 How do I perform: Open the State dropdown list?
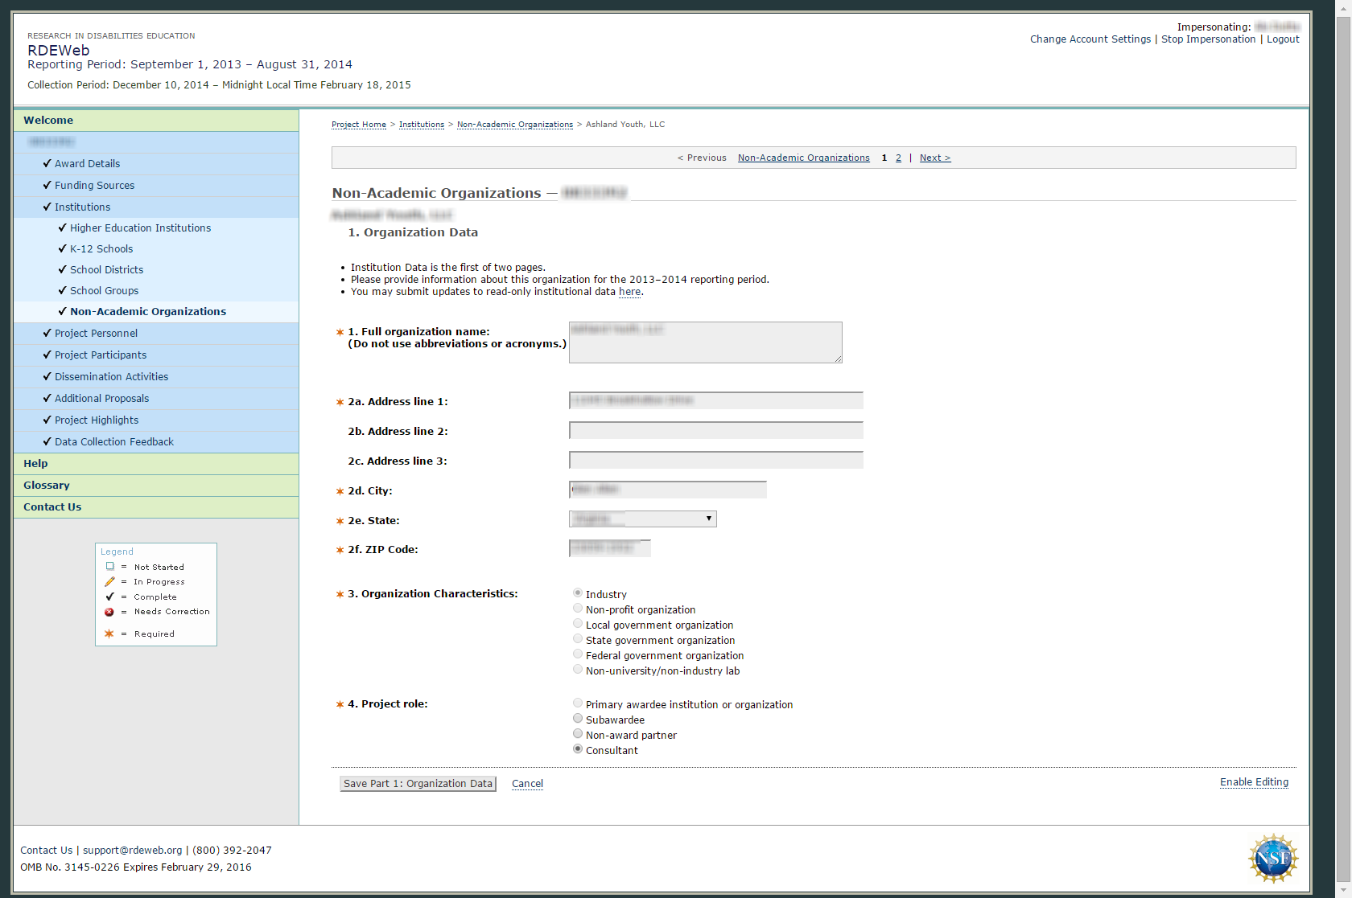pos(642,519)
